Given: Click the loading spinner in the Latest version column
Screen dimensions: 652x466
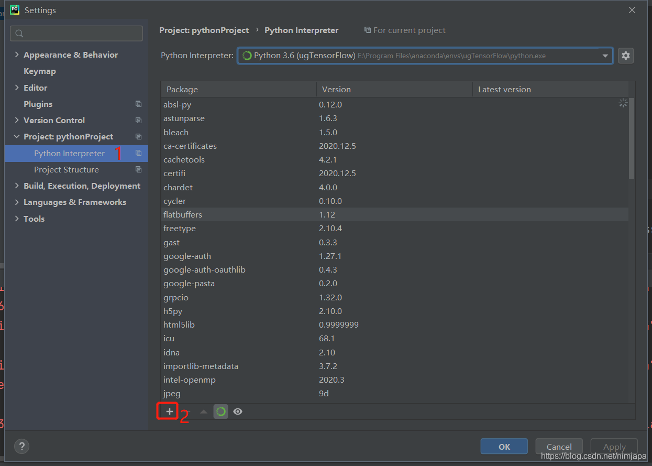Looking at the screenshot, I should tap(623, 103).
